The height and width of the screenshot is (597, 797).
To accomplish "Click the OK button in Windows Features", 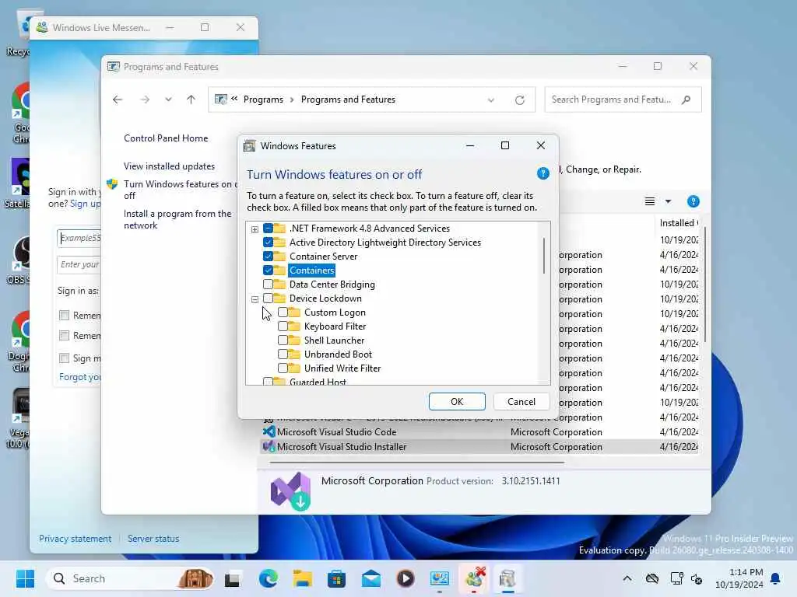I will 457,402.
